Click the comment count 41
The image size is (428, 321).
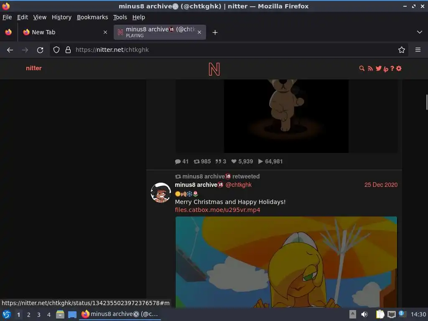(x=182, y=161)
